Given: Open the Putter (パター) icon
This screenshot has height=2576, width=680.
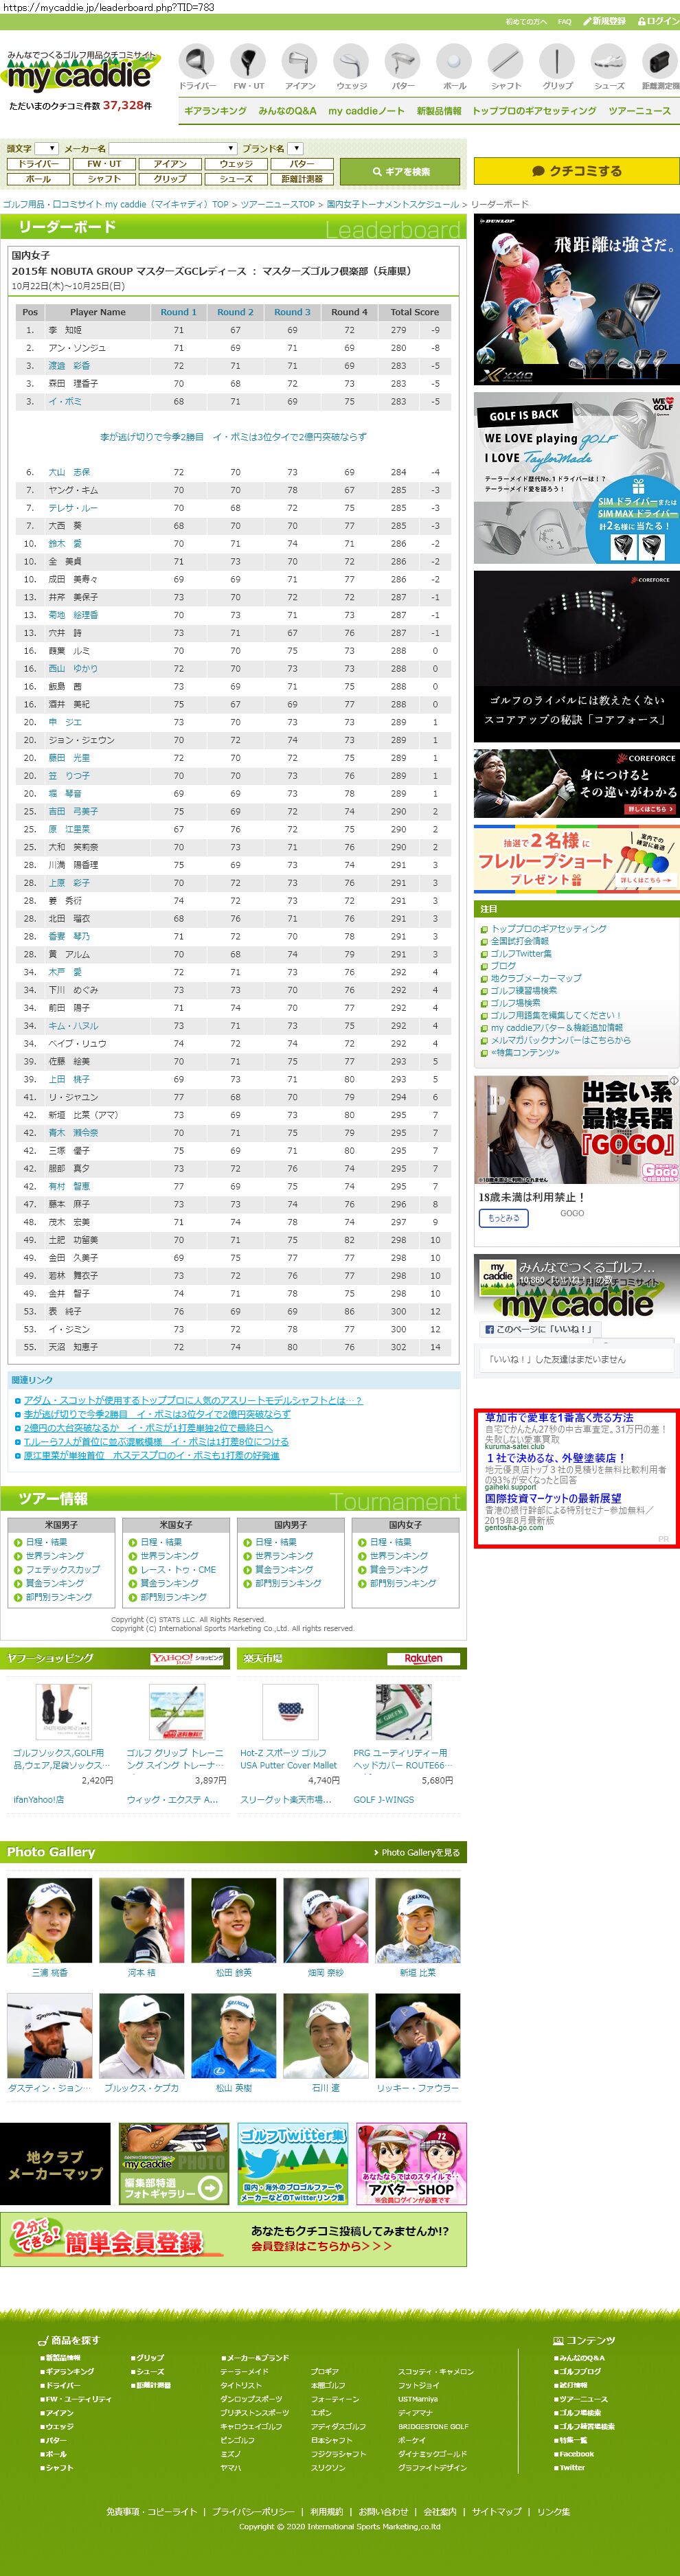Looking at the screenshot, I should [403, 62].
